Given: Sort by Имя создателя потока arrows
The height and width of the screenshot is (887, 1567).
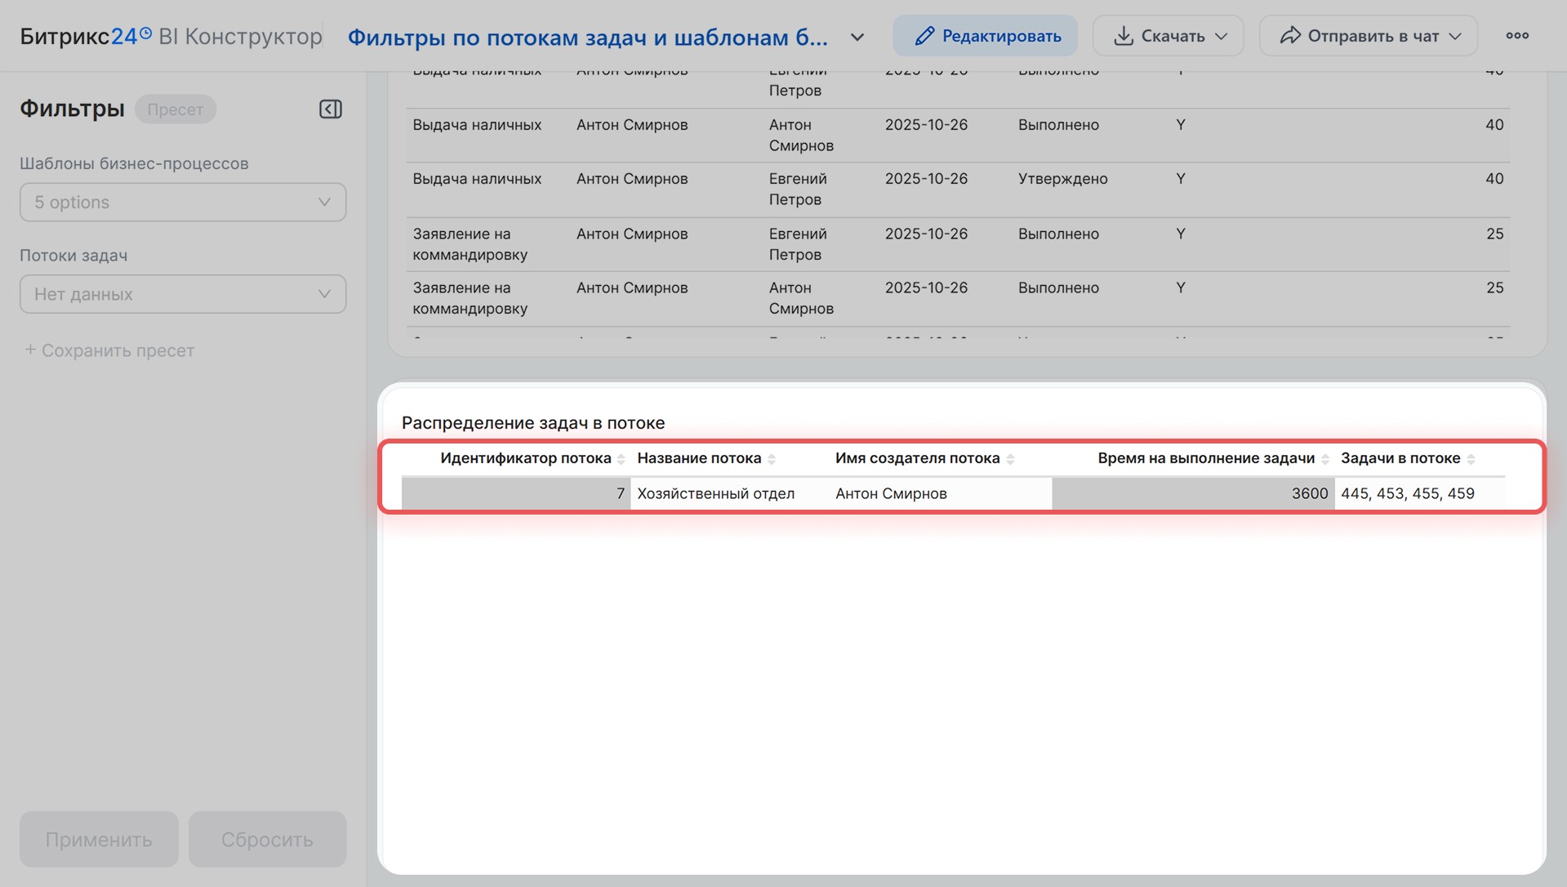Looking at the screenshot, I should (1010, 459).
